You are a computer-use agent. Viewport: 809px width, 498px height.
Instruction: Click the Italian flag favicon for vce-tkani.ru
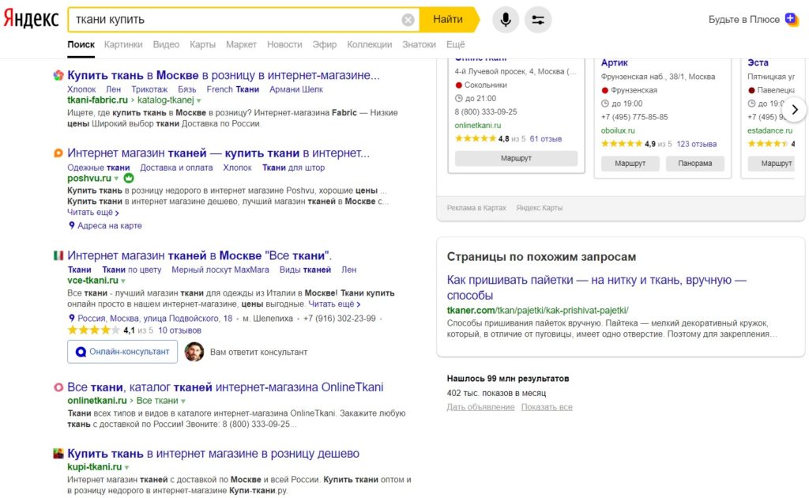pos(58,255)
